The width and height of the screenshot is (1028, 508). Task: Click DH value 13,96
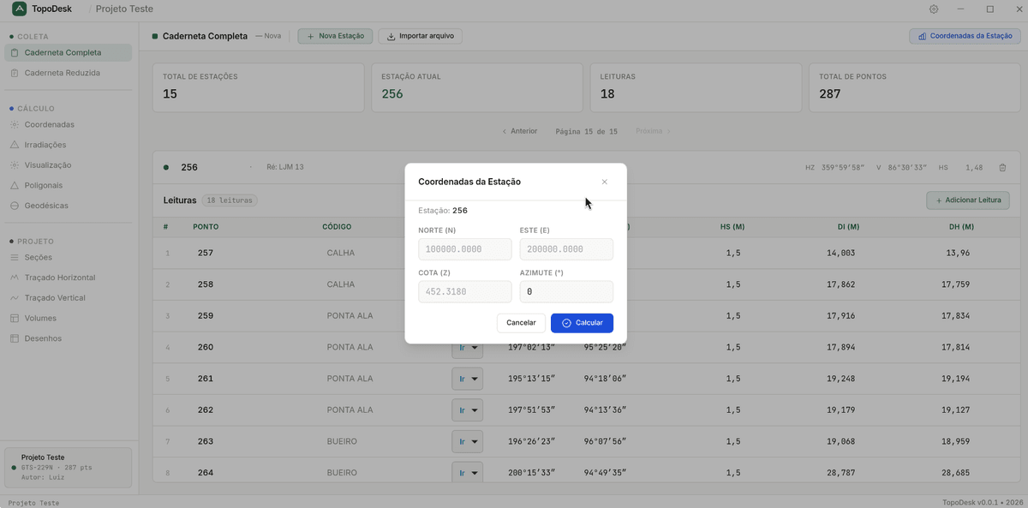pyautogui.click(x=958, y=254)
